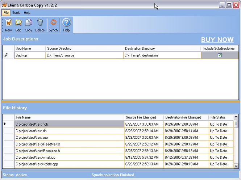241x180 pixels.
Task: Select file row C project\test\test.suo
Action: [x=70, y=138]
